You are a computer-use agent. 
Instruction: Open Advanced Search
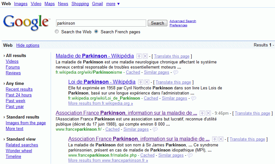pyautogui.click(x=183, y=21)
